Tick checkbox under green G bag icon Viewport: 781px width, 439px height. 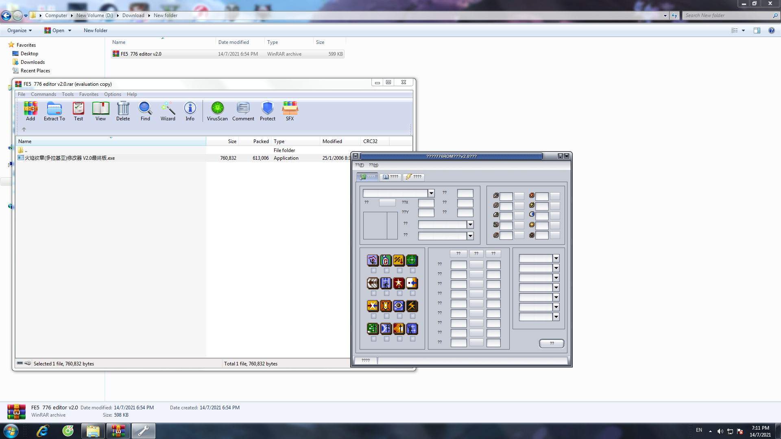click(386, 270)
